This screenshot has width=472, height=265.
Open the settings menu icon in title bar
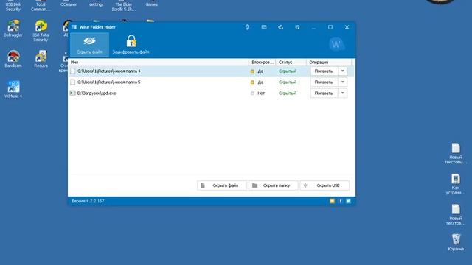(x=297, y=27)
